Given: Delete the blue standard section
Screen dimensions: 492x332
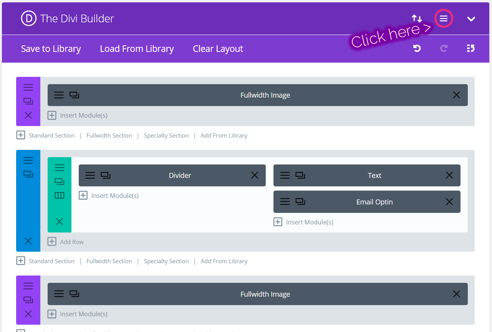Looking at the screenshot, I should tap(28, 241).
